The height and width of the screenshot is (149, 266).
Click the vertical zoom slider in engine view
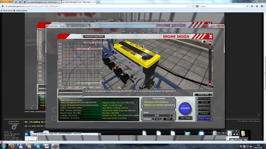tap(210, 64)
